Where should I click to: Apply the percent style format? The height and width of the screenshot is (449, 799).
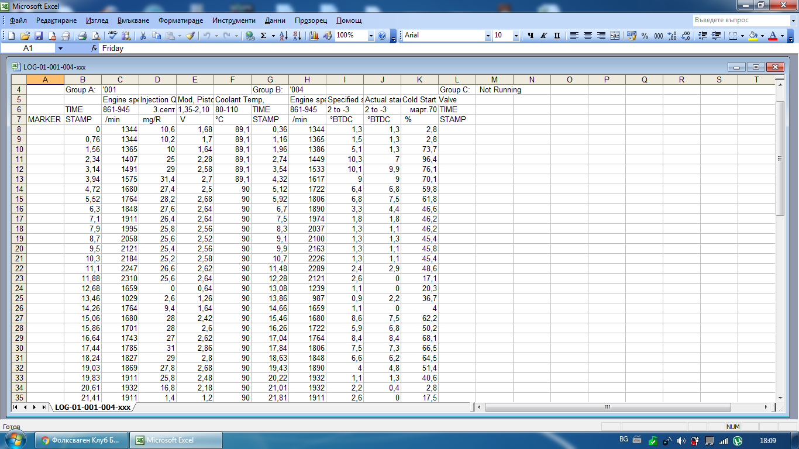645,36
